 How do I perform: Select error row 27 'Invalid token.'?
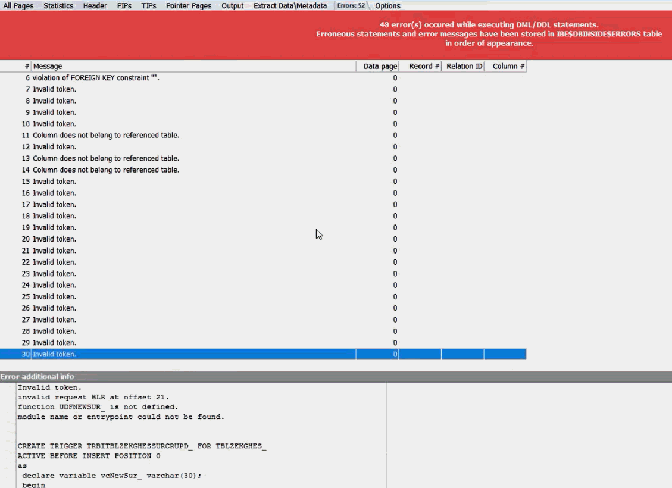tap(263, 320)
